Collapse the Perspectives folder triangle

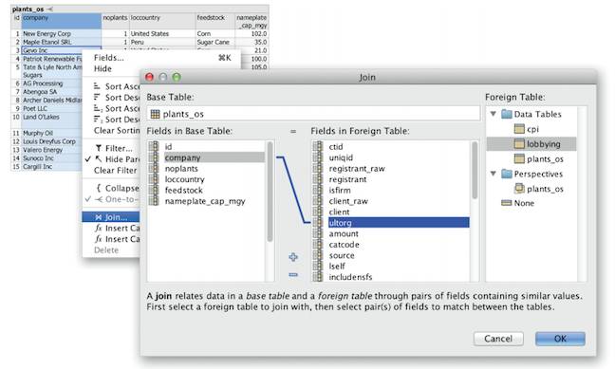[494, 174]
